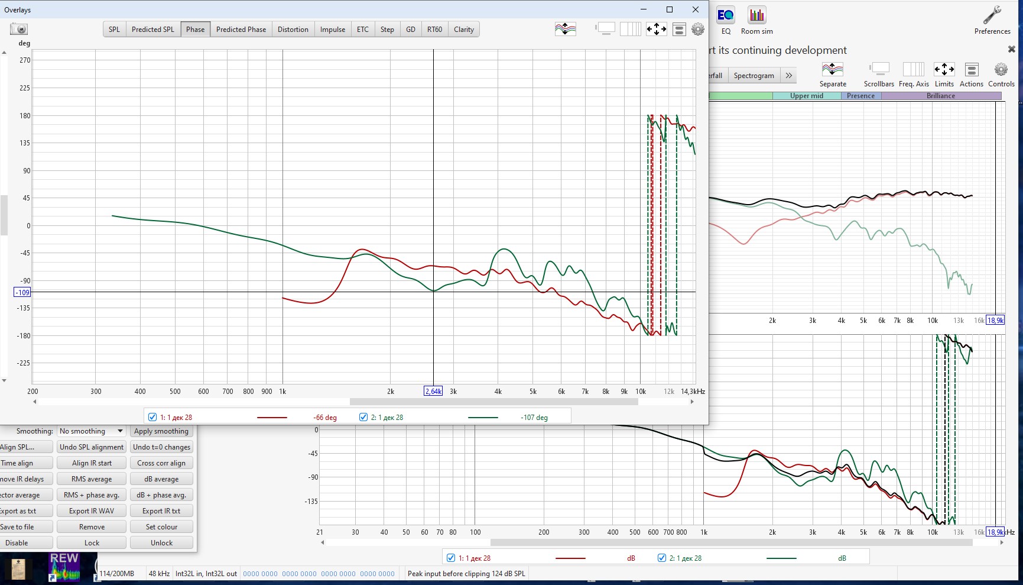Viewport: 1023px width, 585px height.
Task: Open controls gear in Overlays window
Action: [x=698, y=29]
